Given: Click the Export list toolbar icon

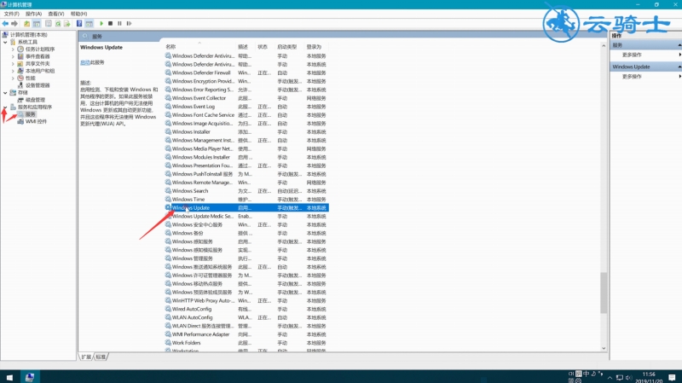Looking at the screenshot, I should pos(67,24).
